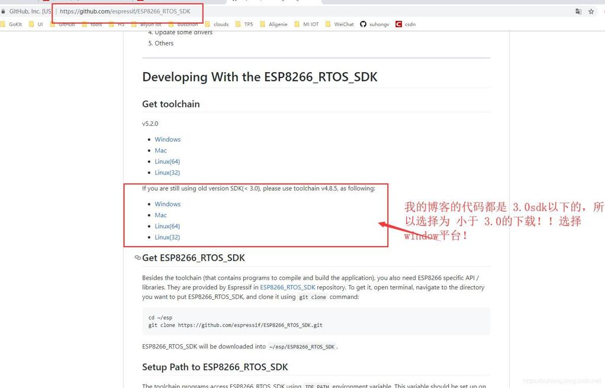Open the clouds bookmark folder
605x388 pixels.
click(217, 24)
